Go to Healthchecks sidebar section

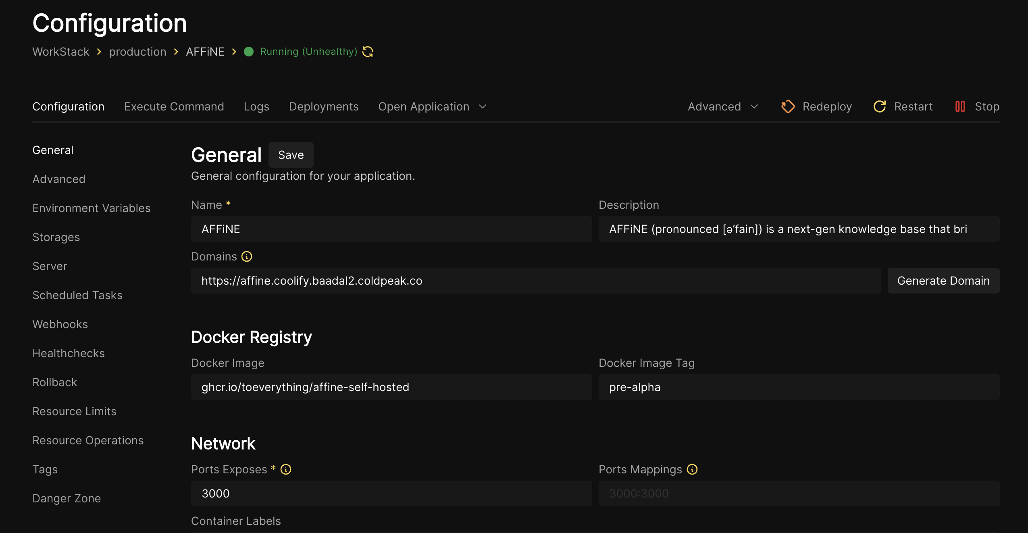69,353
